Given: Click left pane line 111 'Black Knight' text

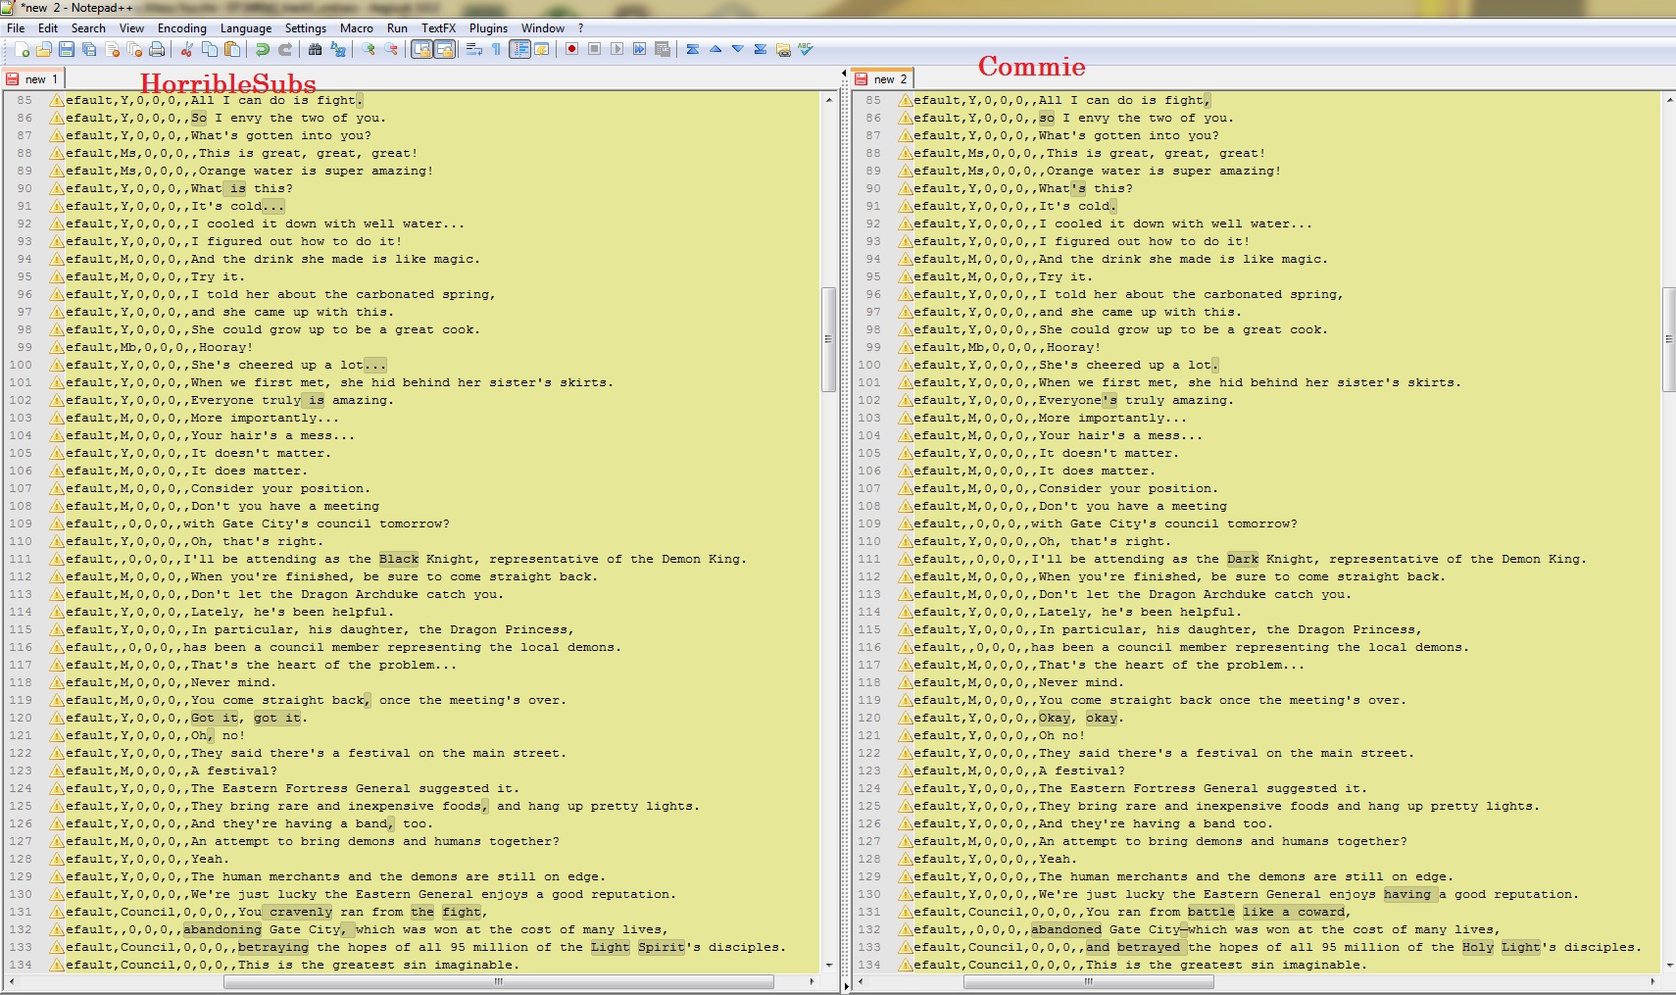Looking at the screenshot, I should point(426,559).
